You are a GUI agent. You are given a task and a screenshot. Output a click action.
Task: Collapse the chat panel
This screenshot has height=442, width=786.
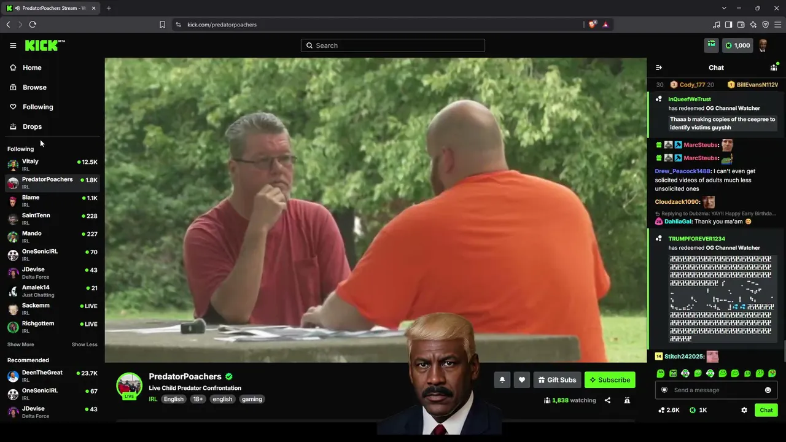659,68
